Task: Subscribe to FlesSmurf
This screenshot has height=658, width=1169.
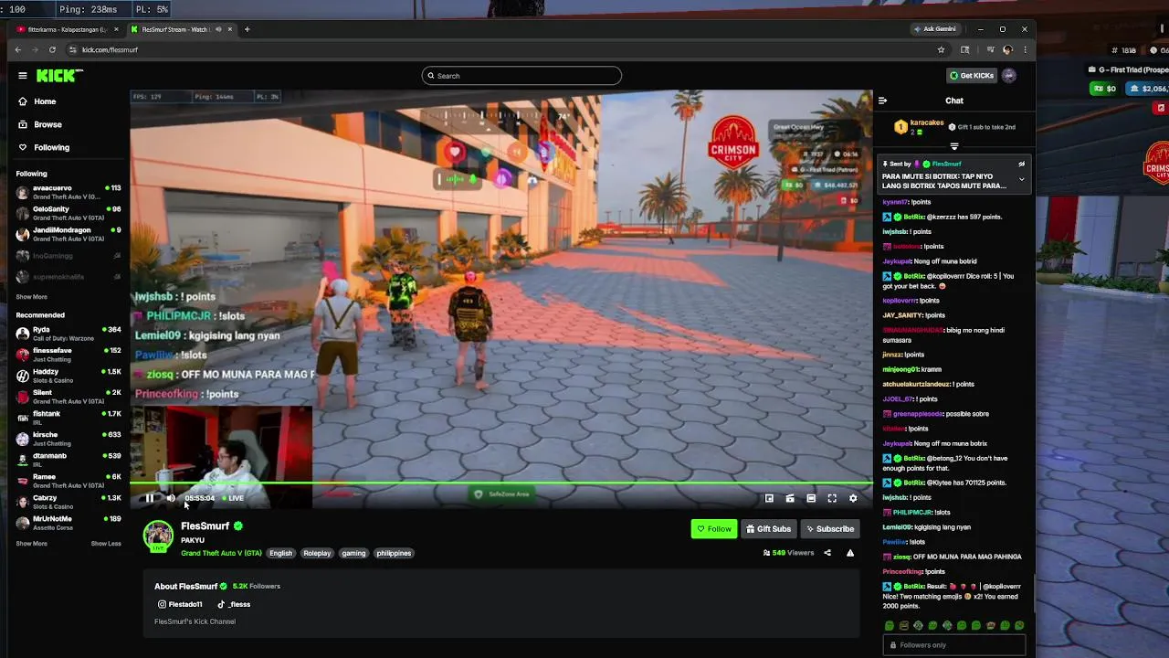Action: (830, 528)
